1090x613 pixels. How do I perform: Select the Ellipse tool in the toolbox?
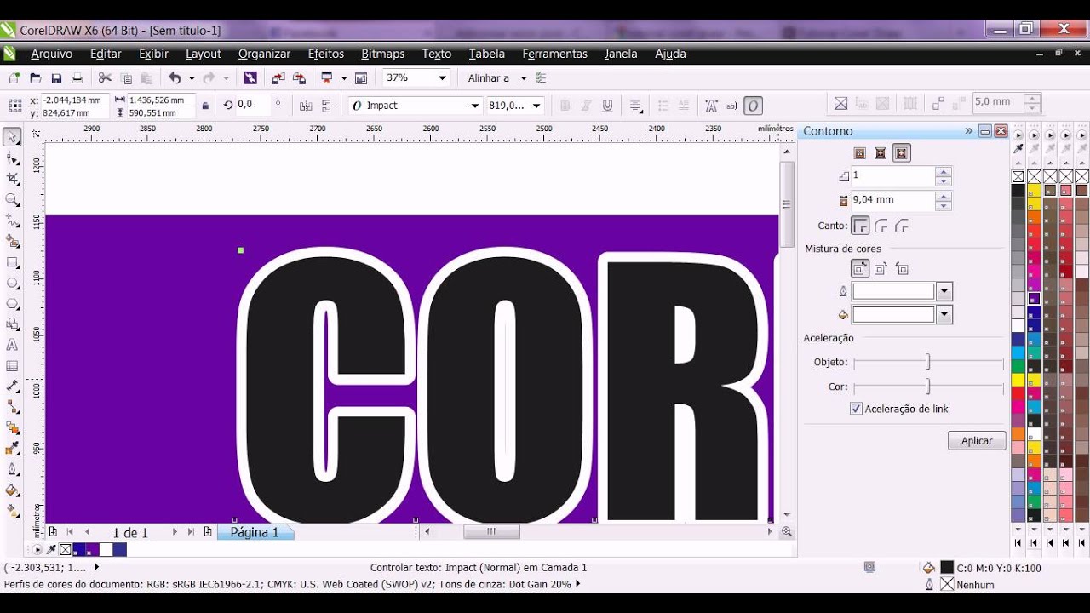[13, 283]
